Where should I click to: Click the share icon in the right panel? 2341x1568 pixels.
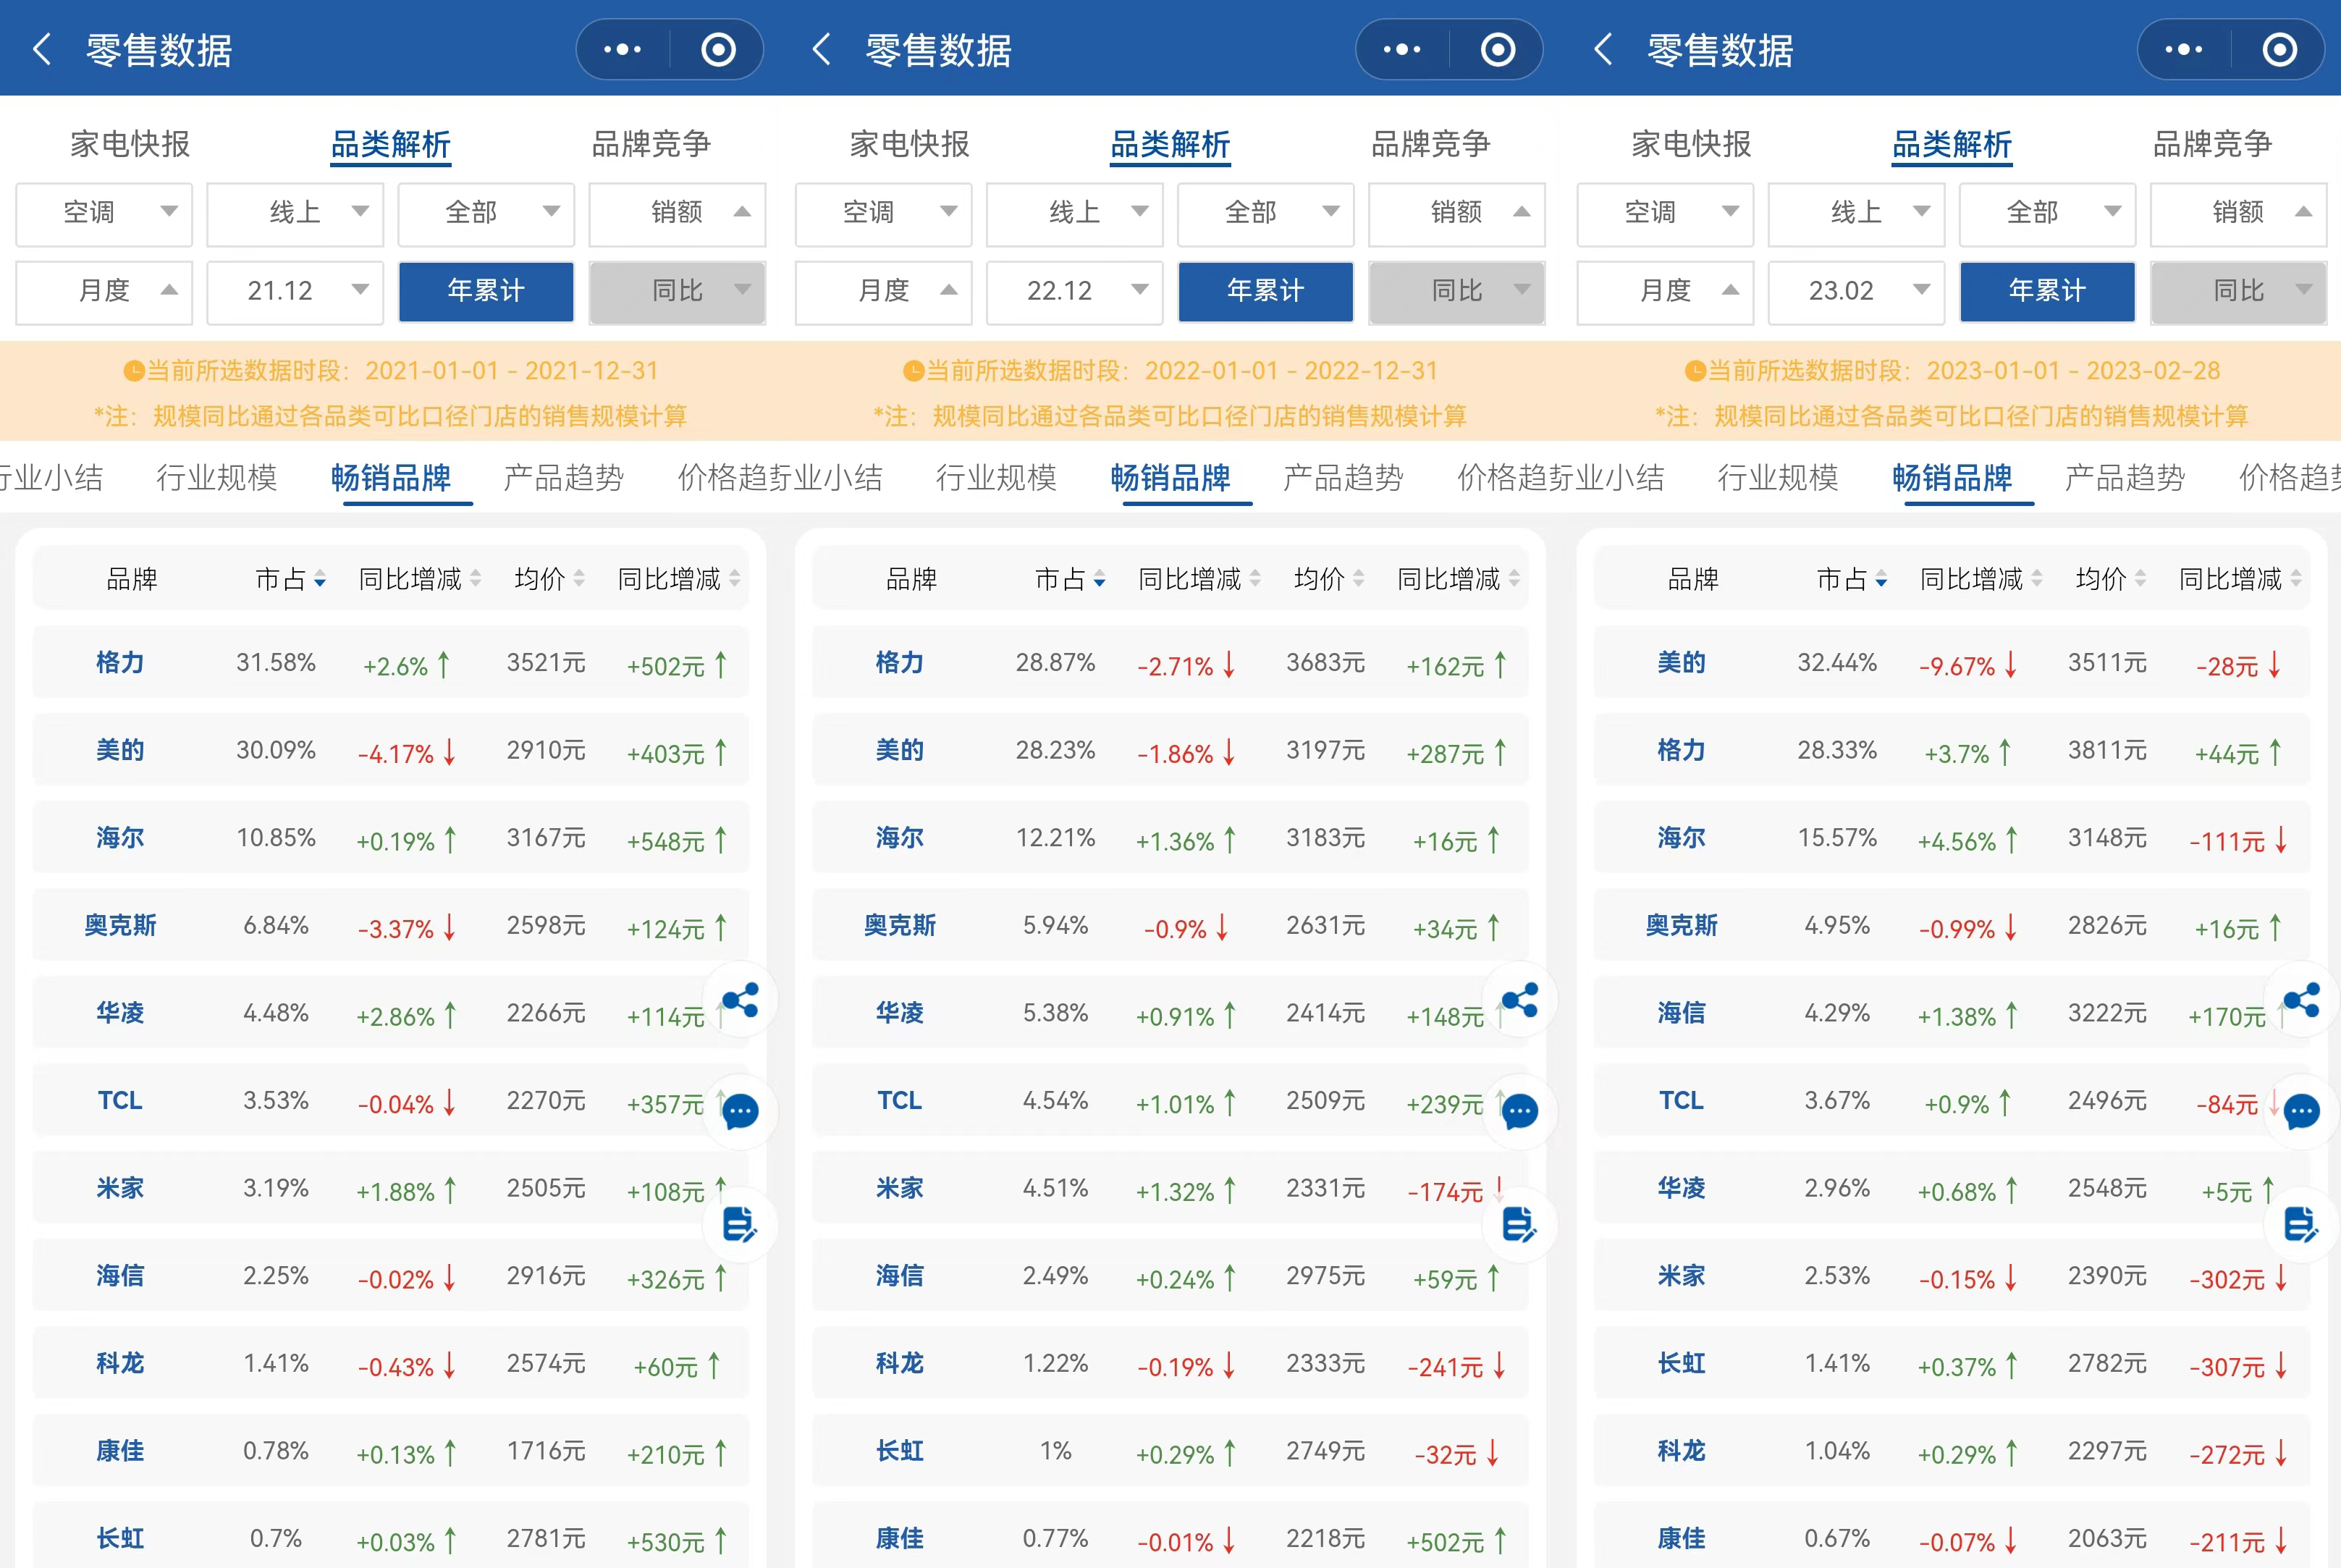(2301, 1000)
